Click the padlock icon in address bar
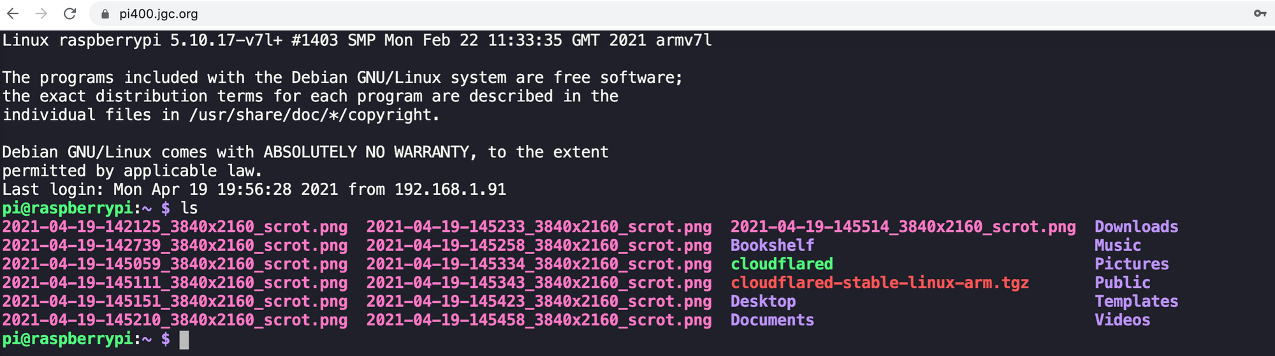The image size is (1275, 356). click(105, 14)
